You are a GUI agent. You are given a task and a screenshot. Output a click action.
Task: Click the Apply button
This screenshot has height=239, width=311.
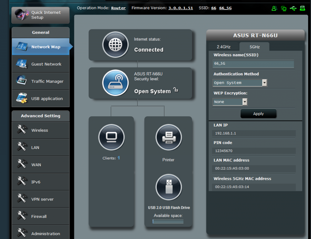coord(258,114)
